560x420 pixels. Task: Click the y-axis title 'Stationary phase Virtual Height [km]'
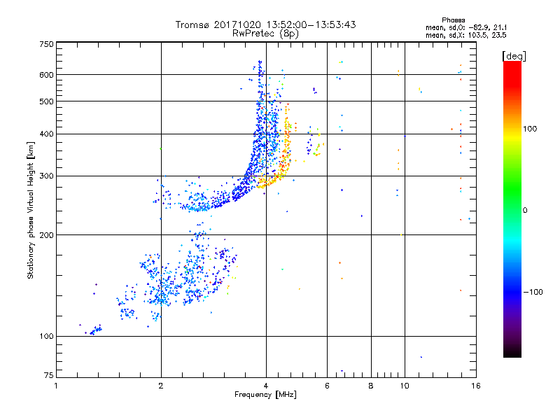[x=31, y=211]
